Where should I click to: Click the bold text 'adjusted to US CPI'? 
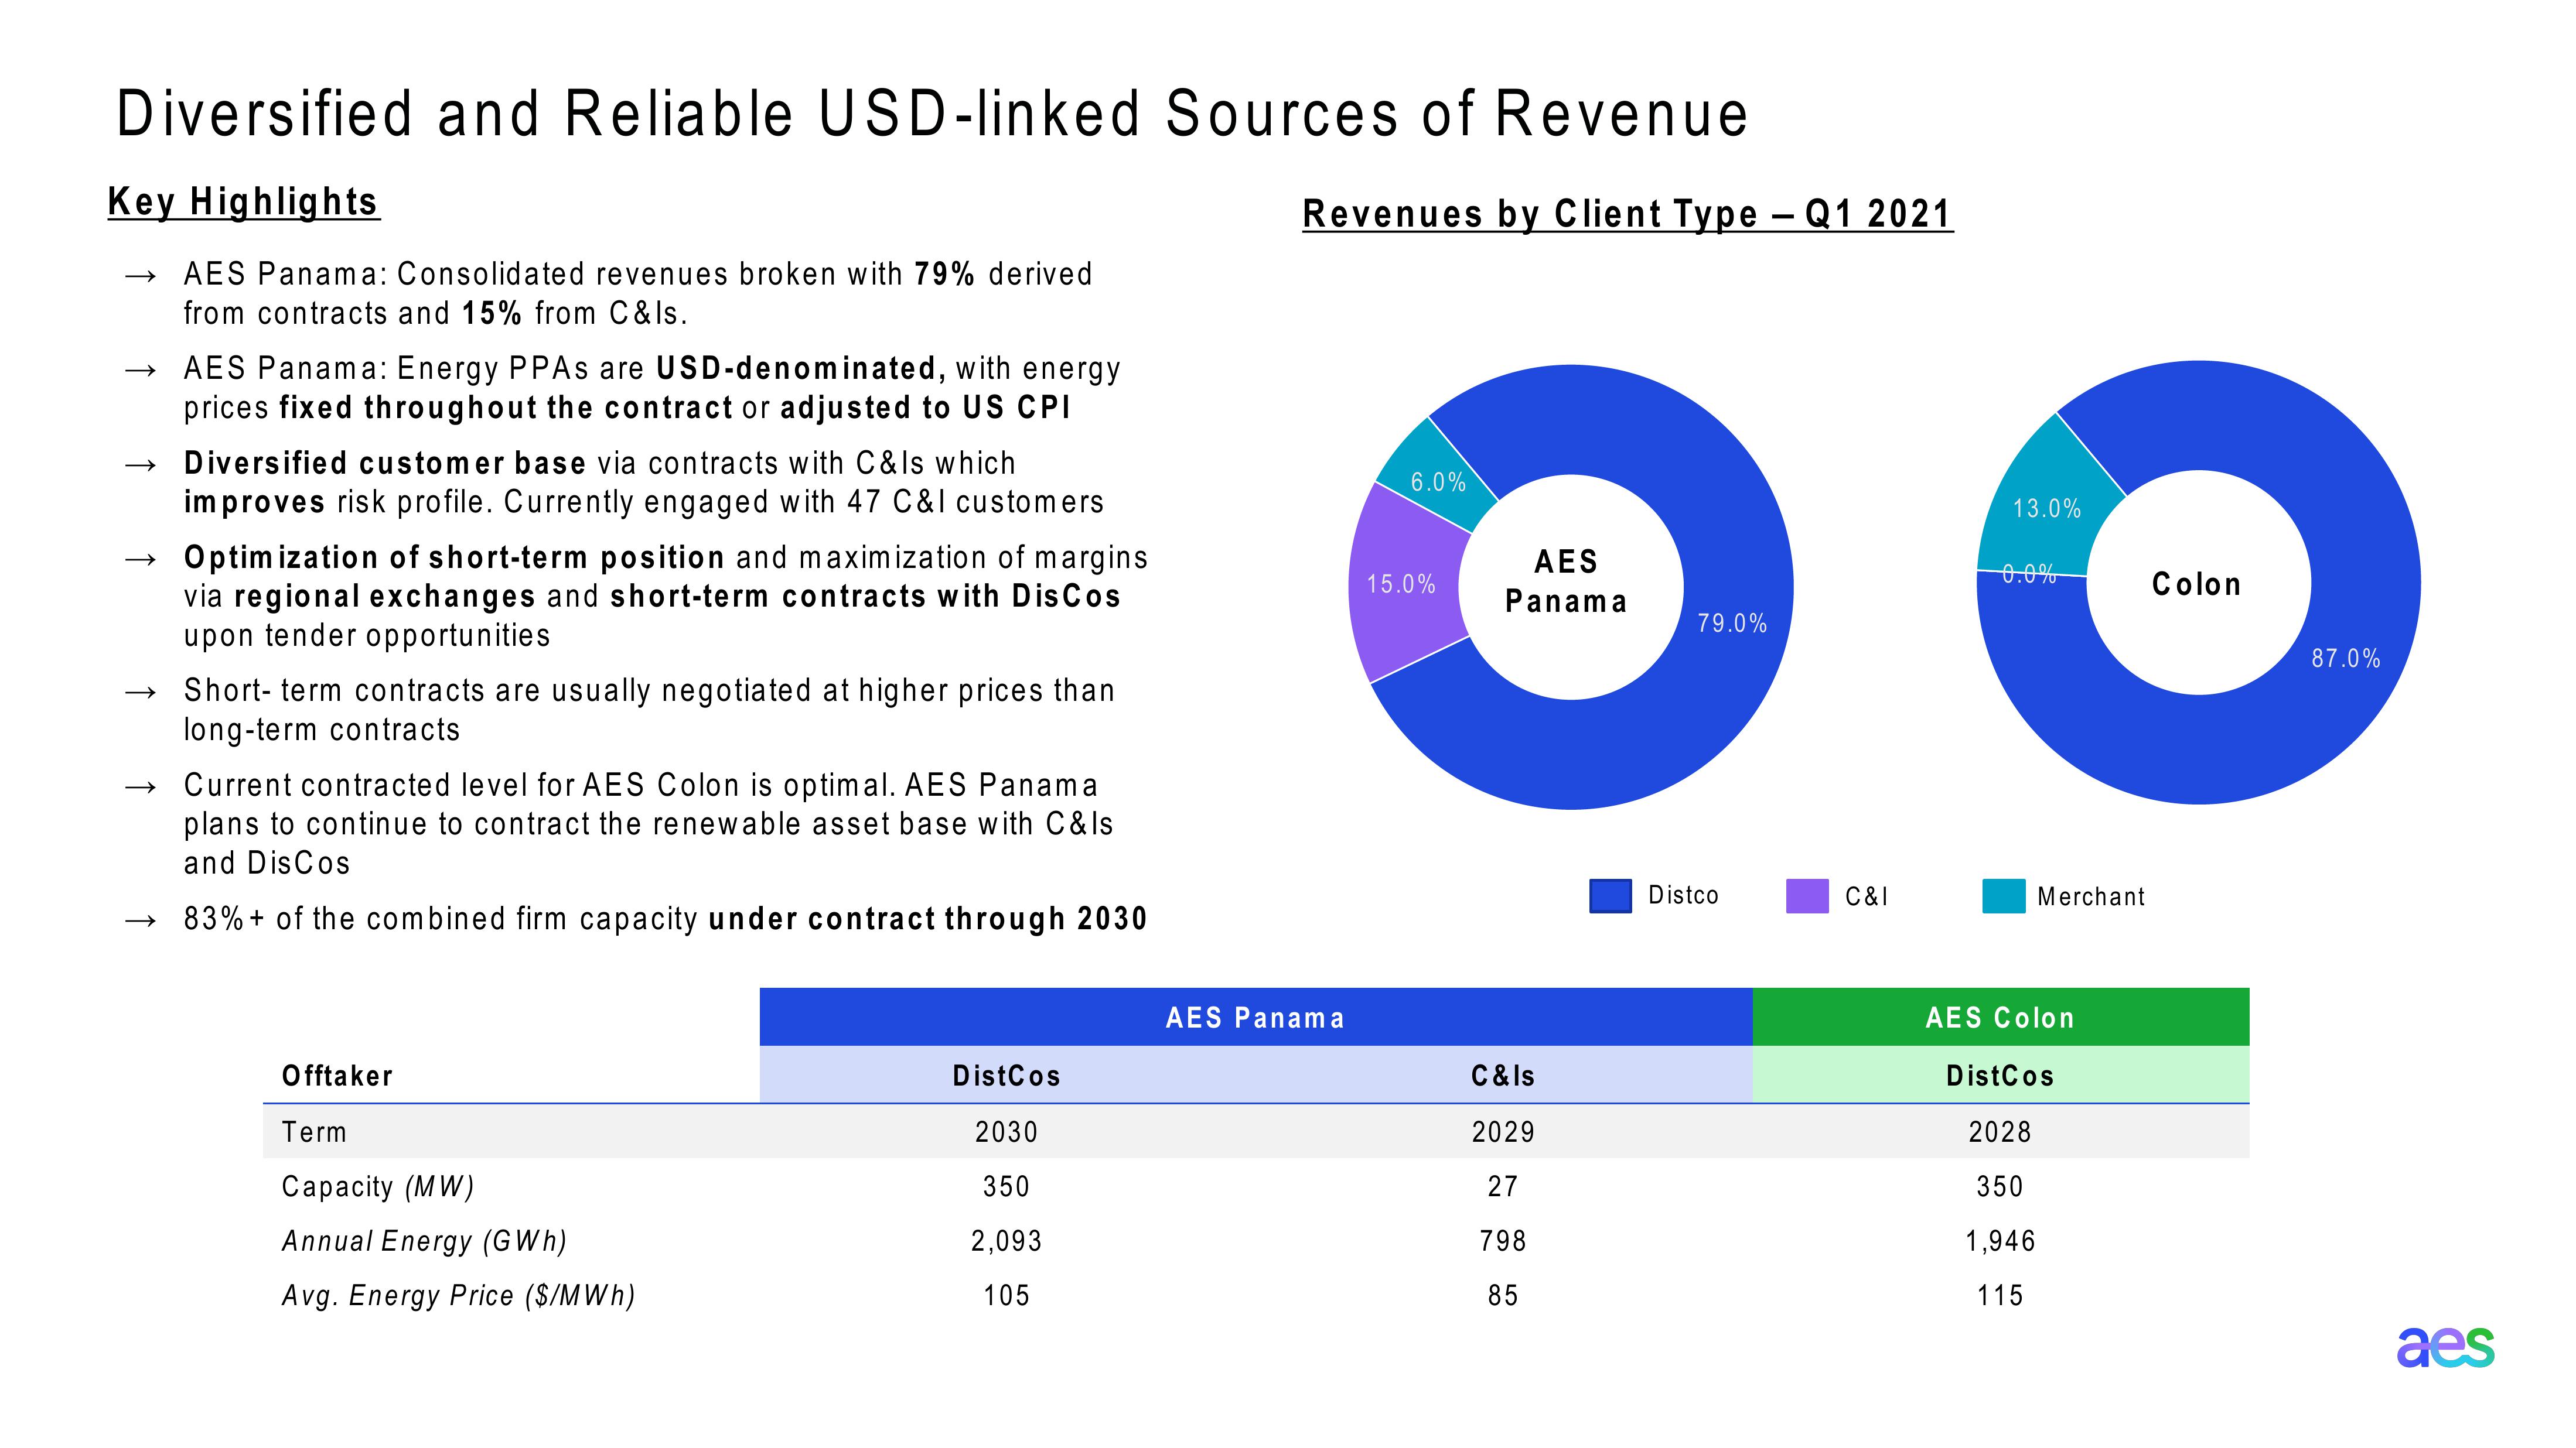point(925,408)
